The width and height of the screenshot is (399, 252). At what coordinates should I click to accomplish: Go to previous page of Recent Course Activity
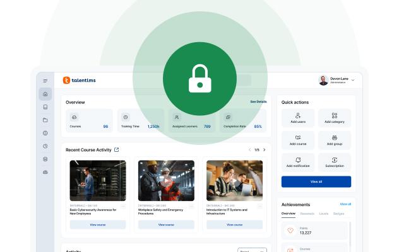(249, 150)
